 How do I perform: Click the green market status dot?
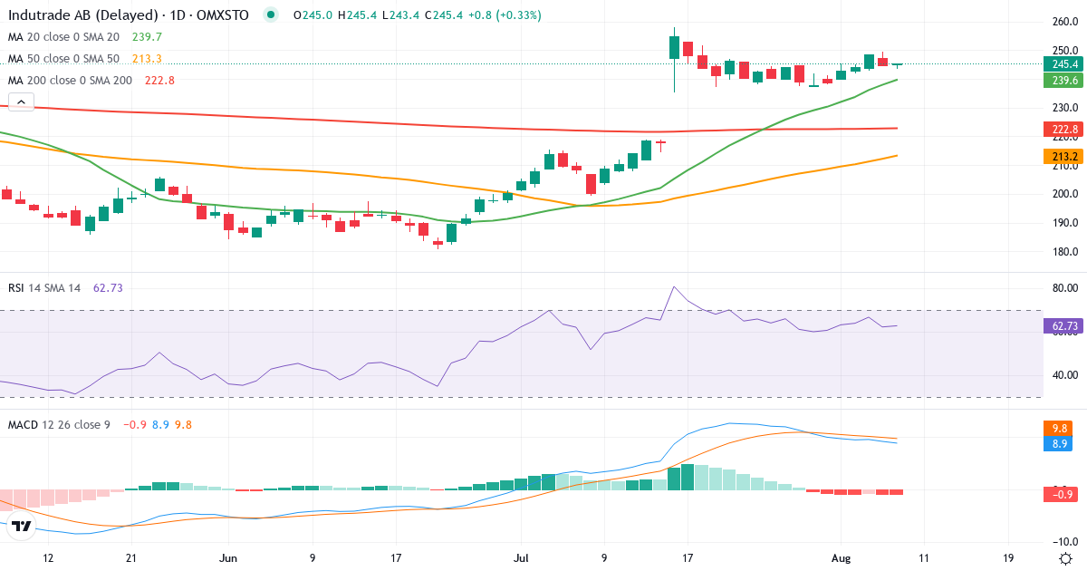pyautogui.click(x=270, y=15)
